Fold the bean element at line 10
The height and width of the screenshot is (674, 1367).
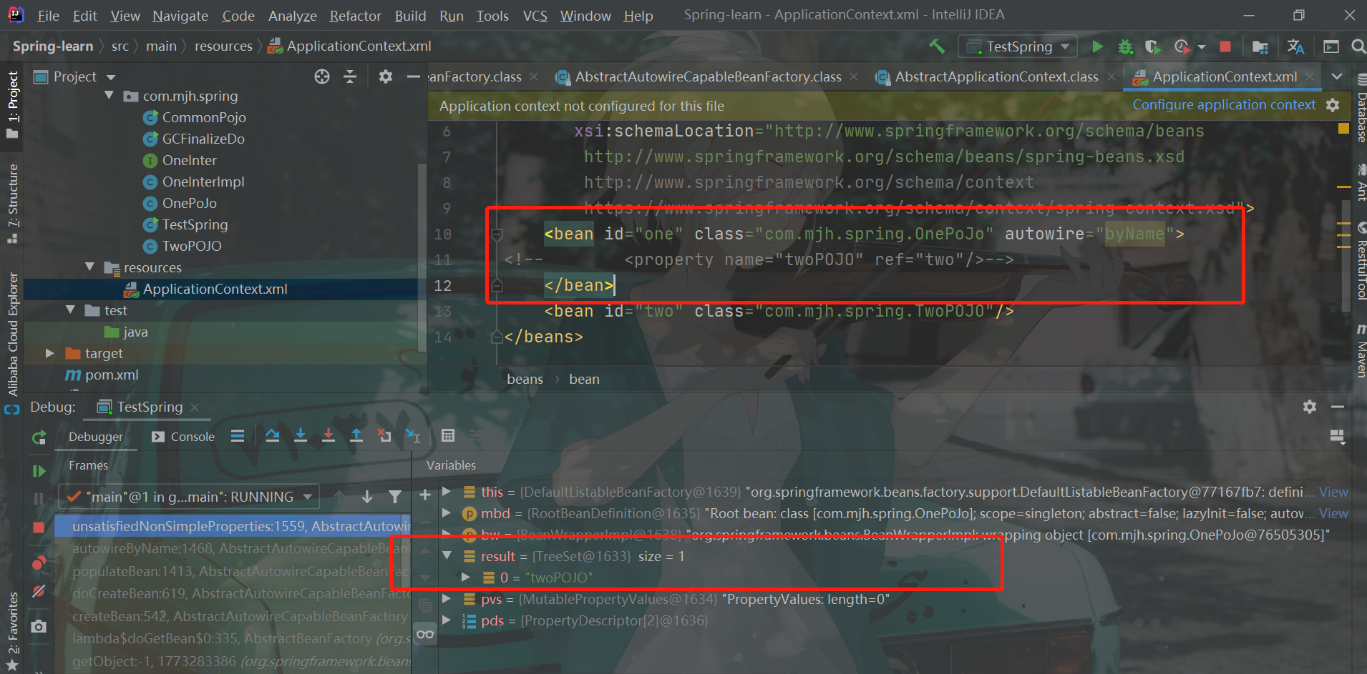click(x=497, y=234)
